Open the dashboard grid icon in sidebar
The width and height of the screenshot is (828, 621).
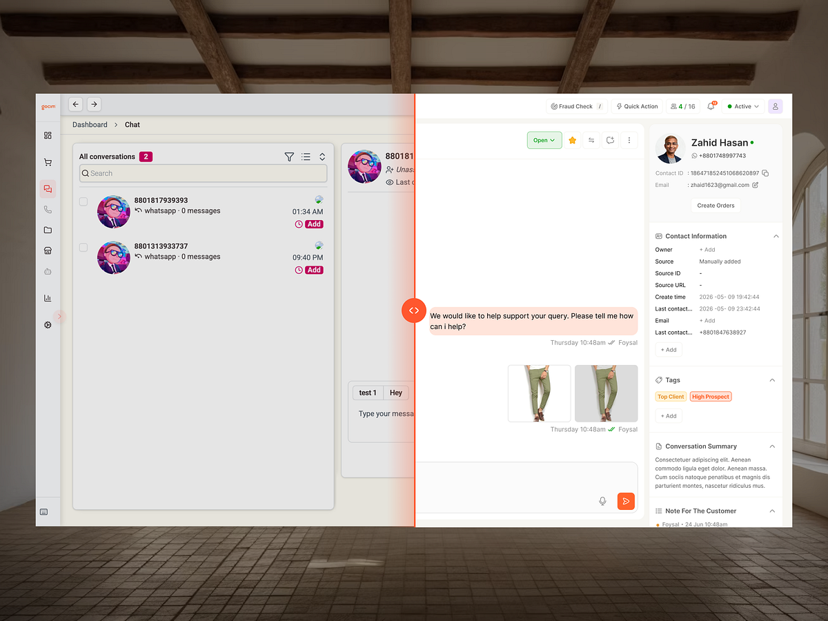tap(48, 135)
